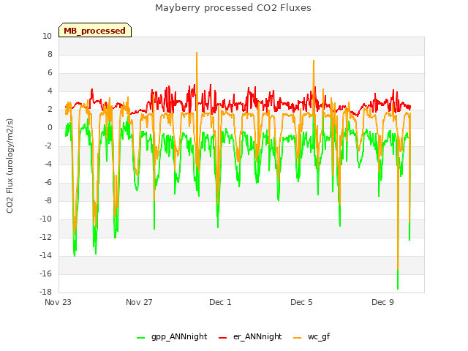Click the green gpp_ANNnight legend color marker
The image size is (468, 351).
point(140,338)
